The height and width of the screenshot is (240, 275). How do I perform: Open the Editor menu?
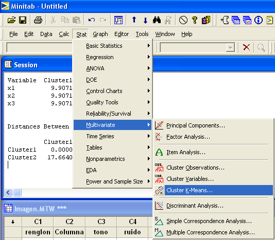[x=122, y=34]
